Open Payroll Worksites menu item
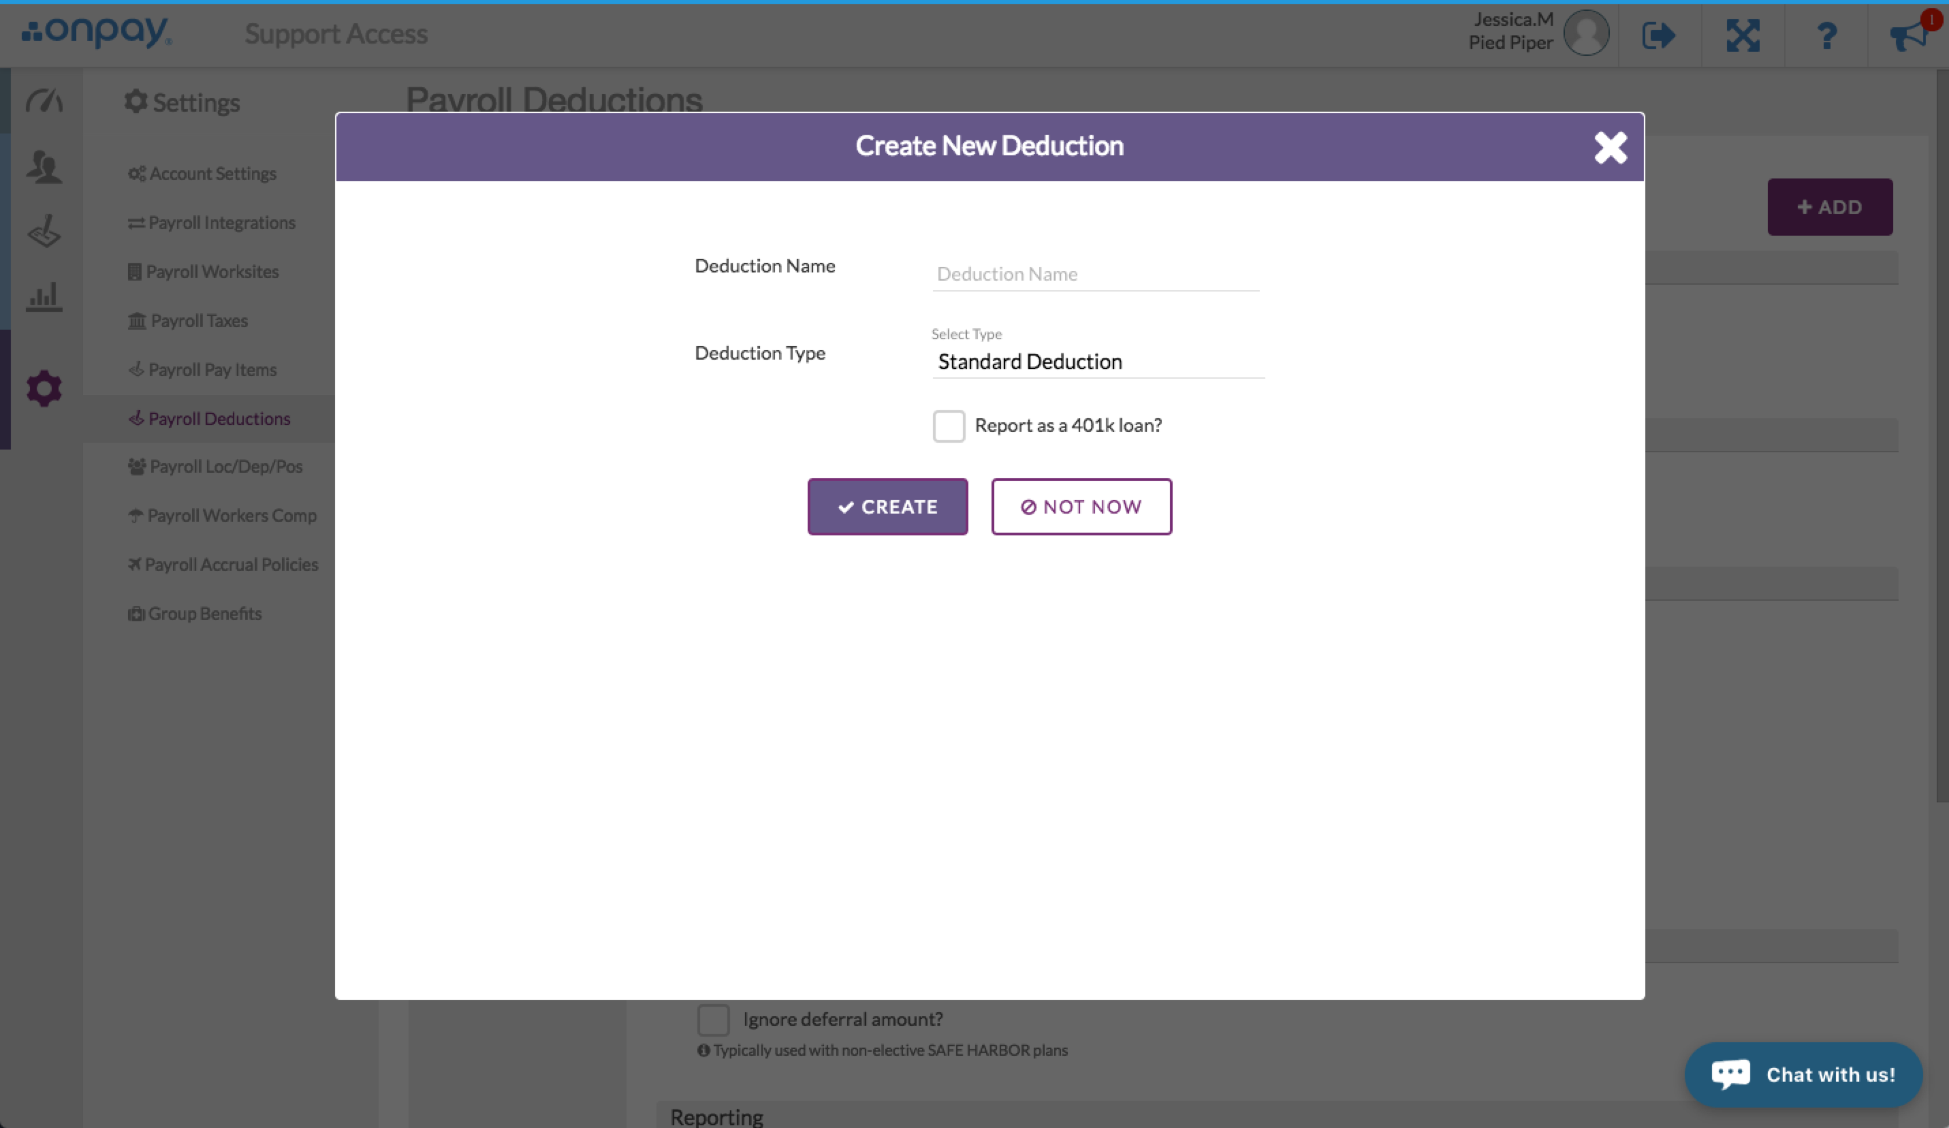 [203, 272]
